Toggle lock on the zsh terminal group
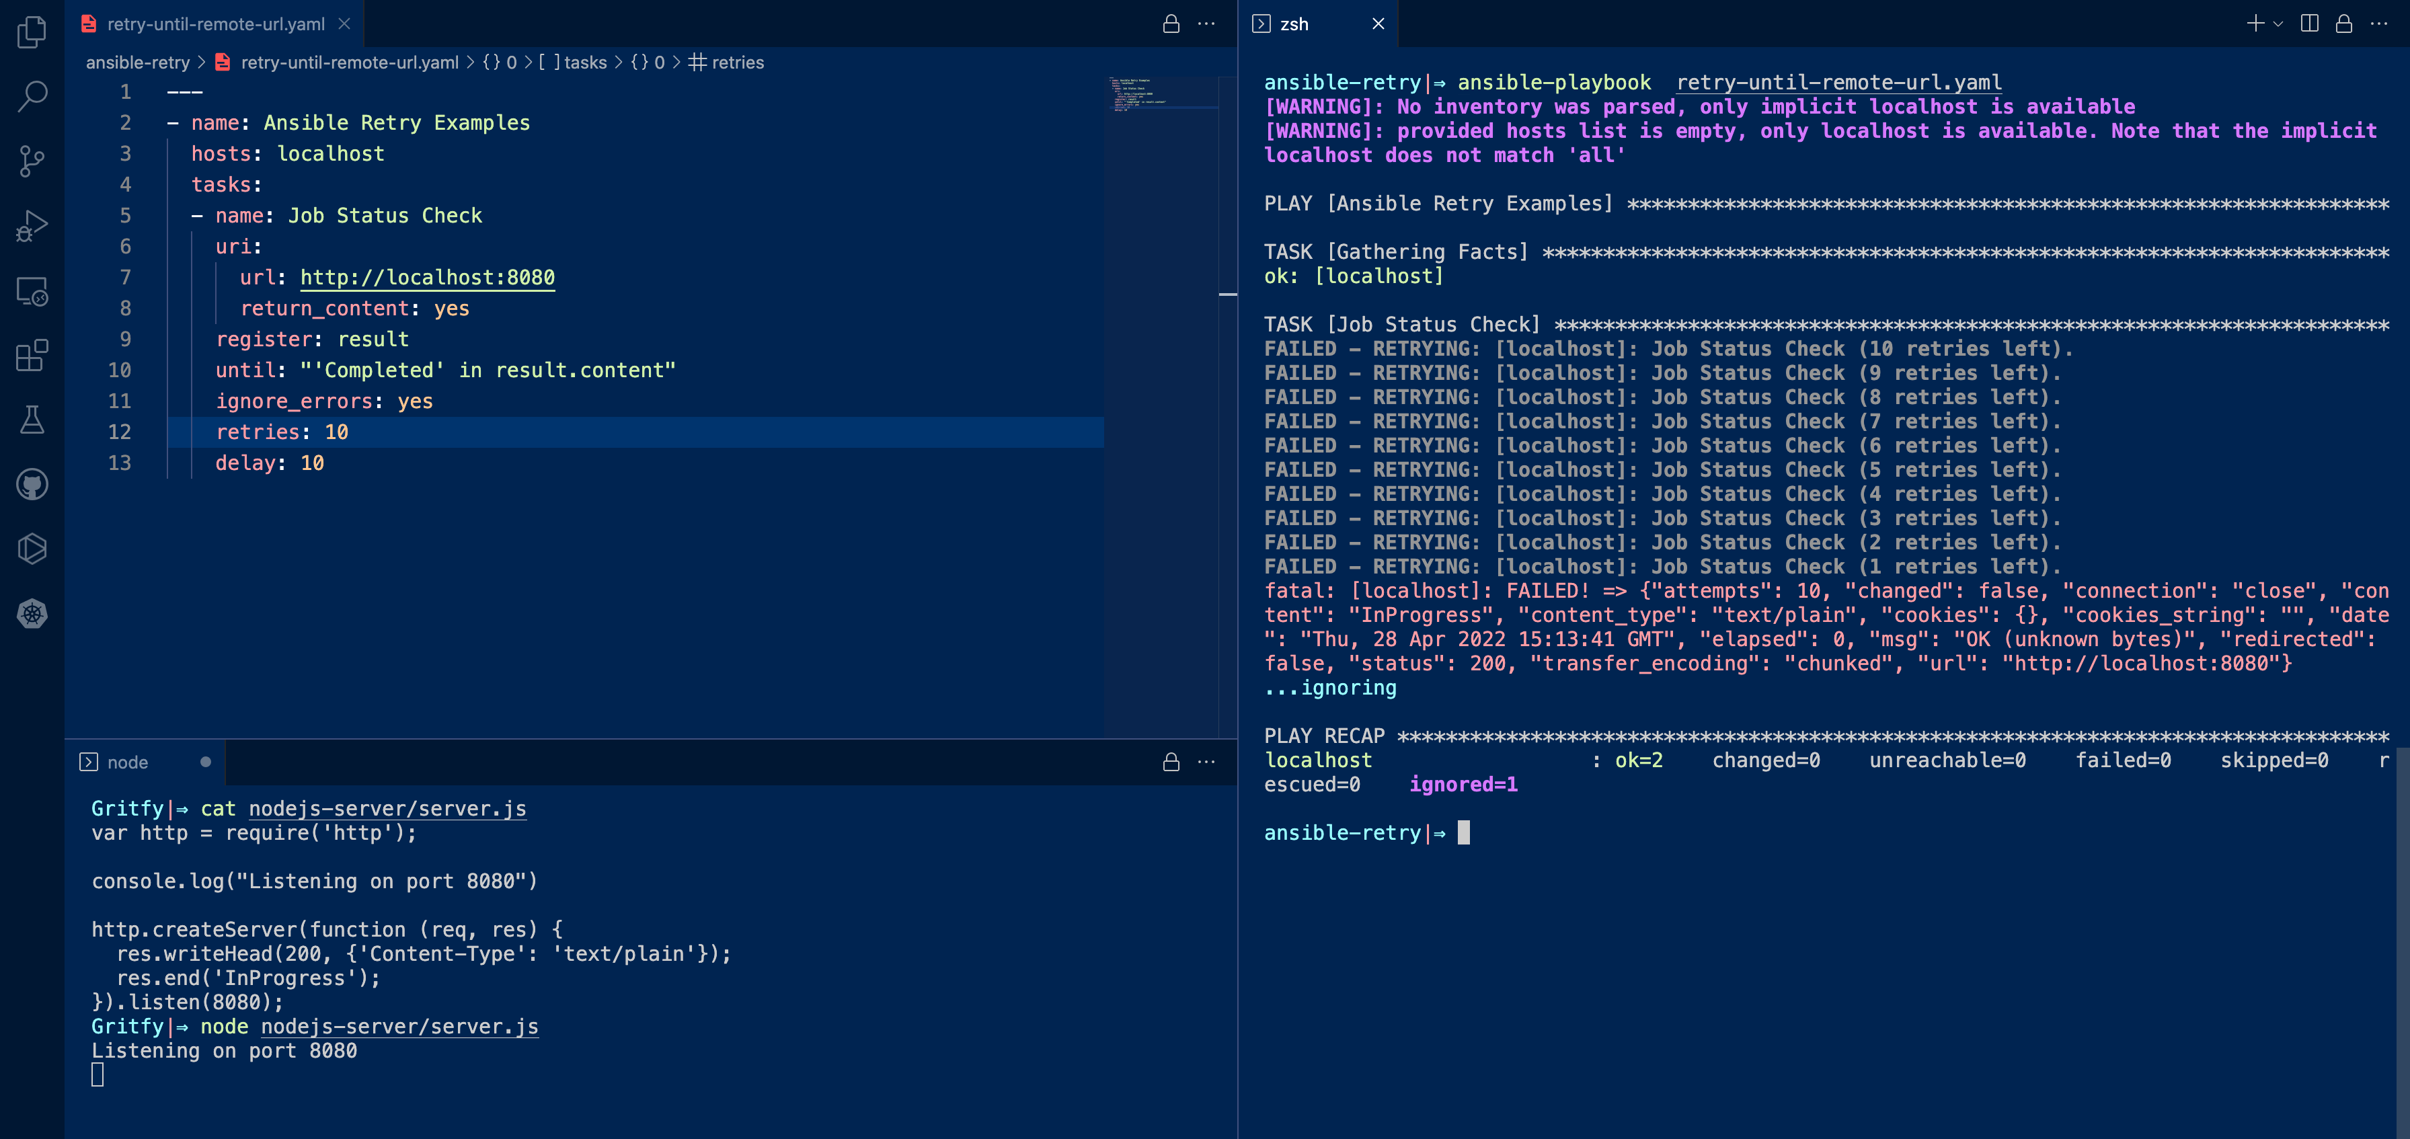The image size is (2410, 1139). coord(2343,24)
